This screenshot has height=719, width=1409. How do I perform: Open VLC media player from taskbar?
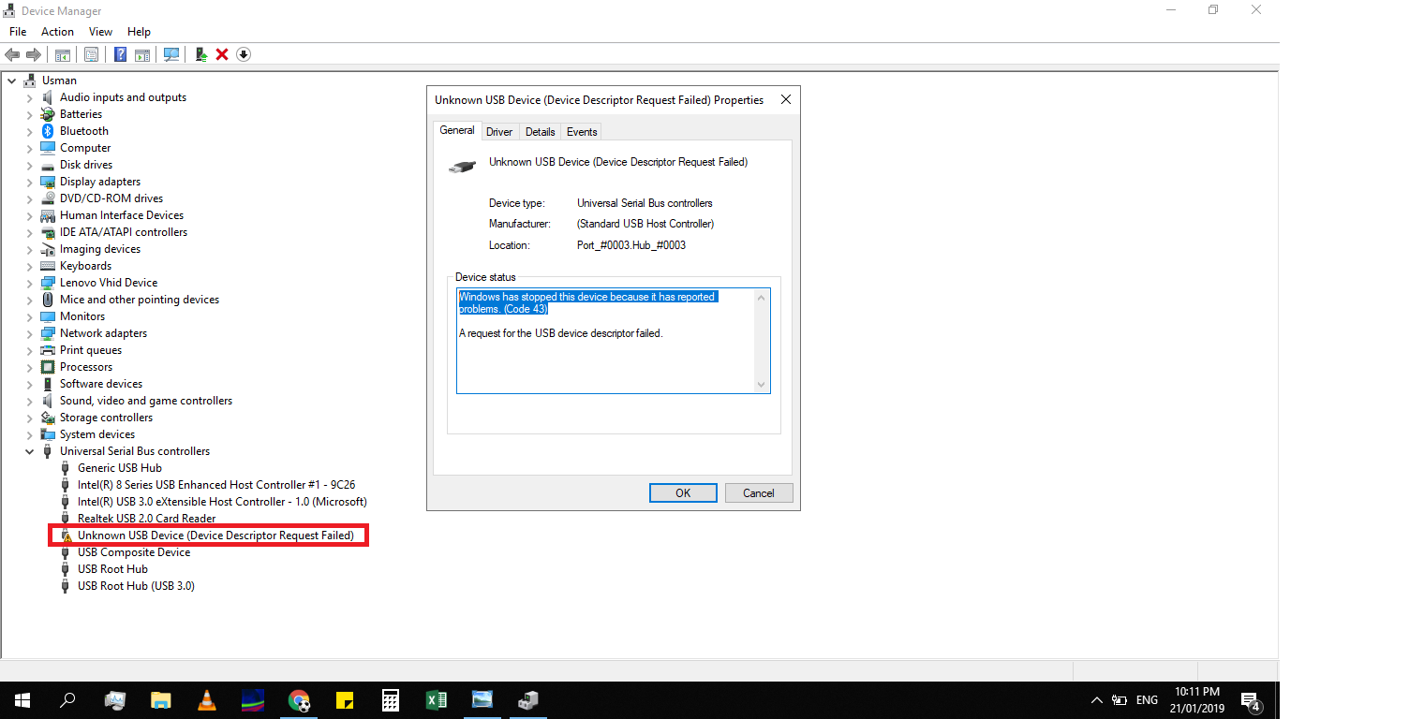click(207, 699)
